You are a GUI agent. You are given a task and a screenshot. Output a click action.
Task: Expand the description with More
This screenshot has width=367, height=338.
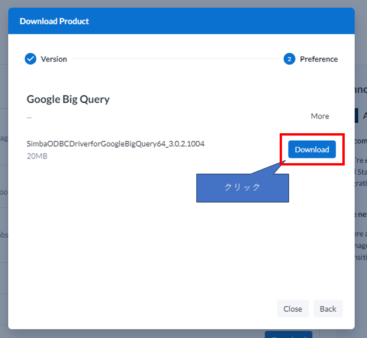tap(320, 116)
